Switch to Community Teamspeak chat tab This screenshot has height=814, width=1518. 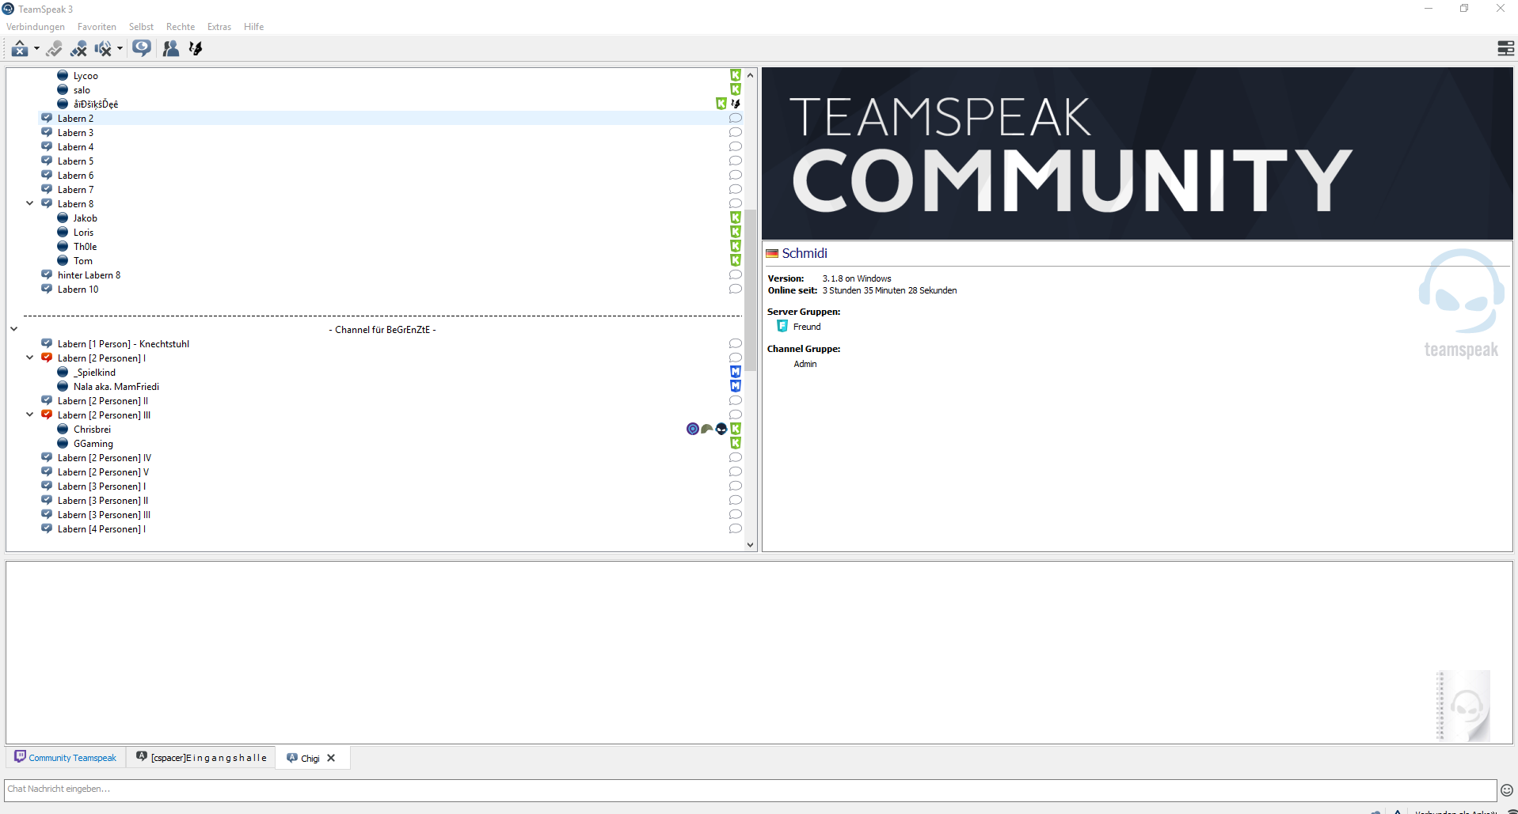65,758
